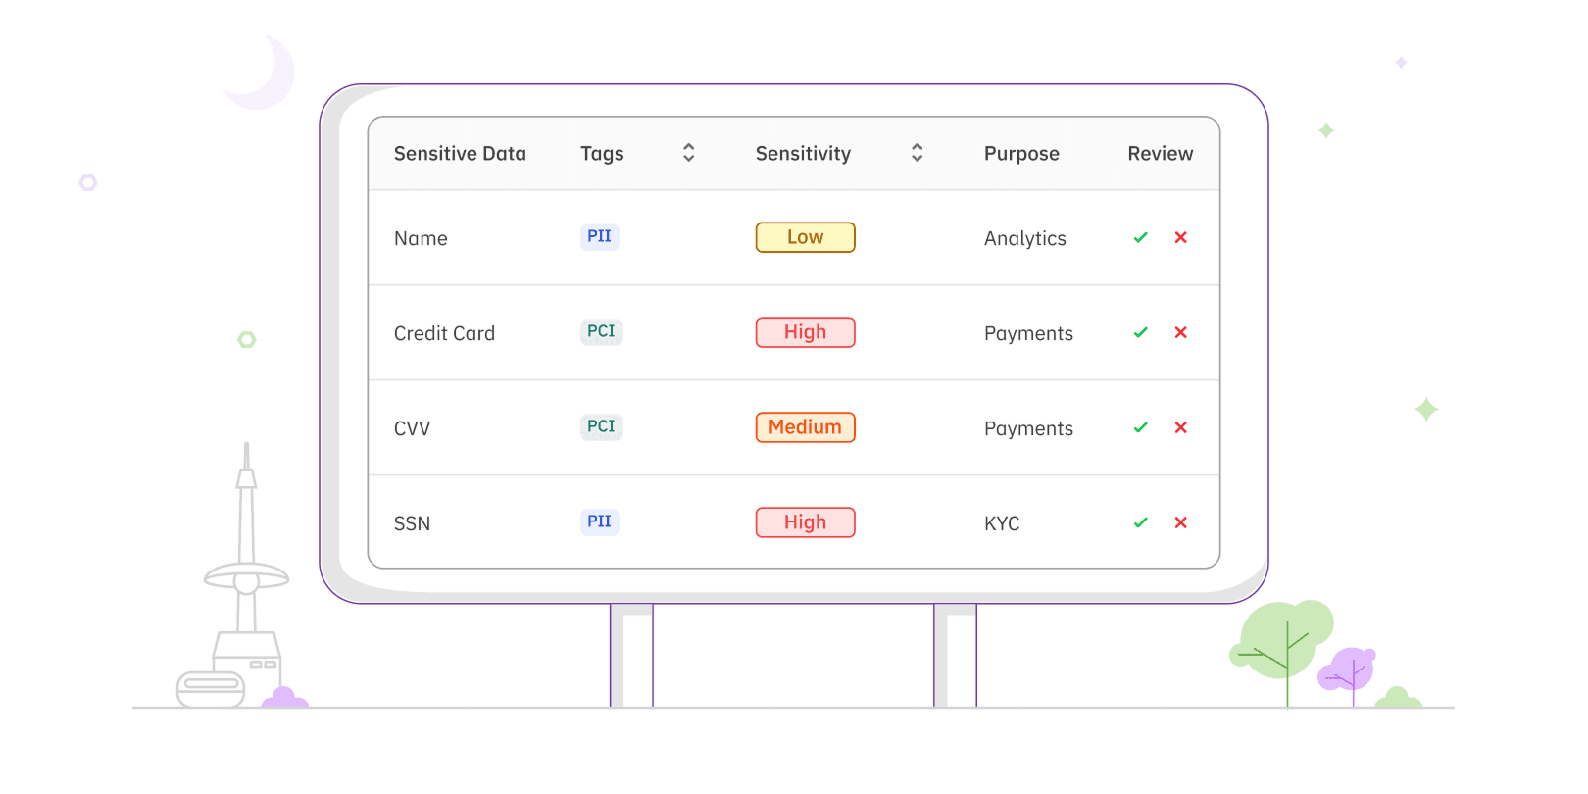This screenshot has height=794, width=1588.
Task: Open High sensitivity badge for Credit Card
Action: coord(805,332)
